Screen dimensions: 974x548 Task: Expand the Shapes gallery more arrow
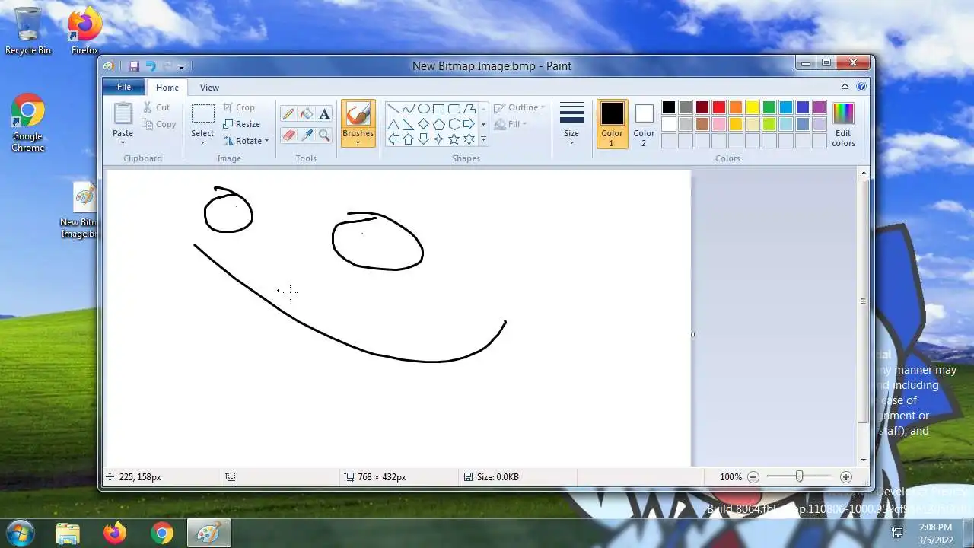coord(483,140)
